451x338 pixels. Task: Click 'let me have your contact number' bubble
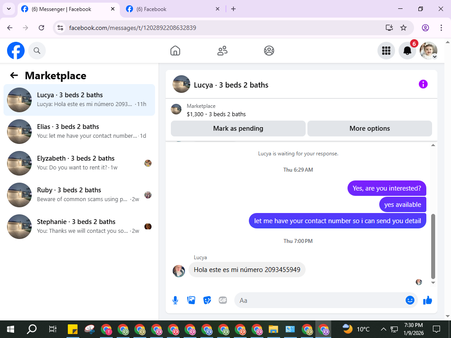(x=337, y=221)
